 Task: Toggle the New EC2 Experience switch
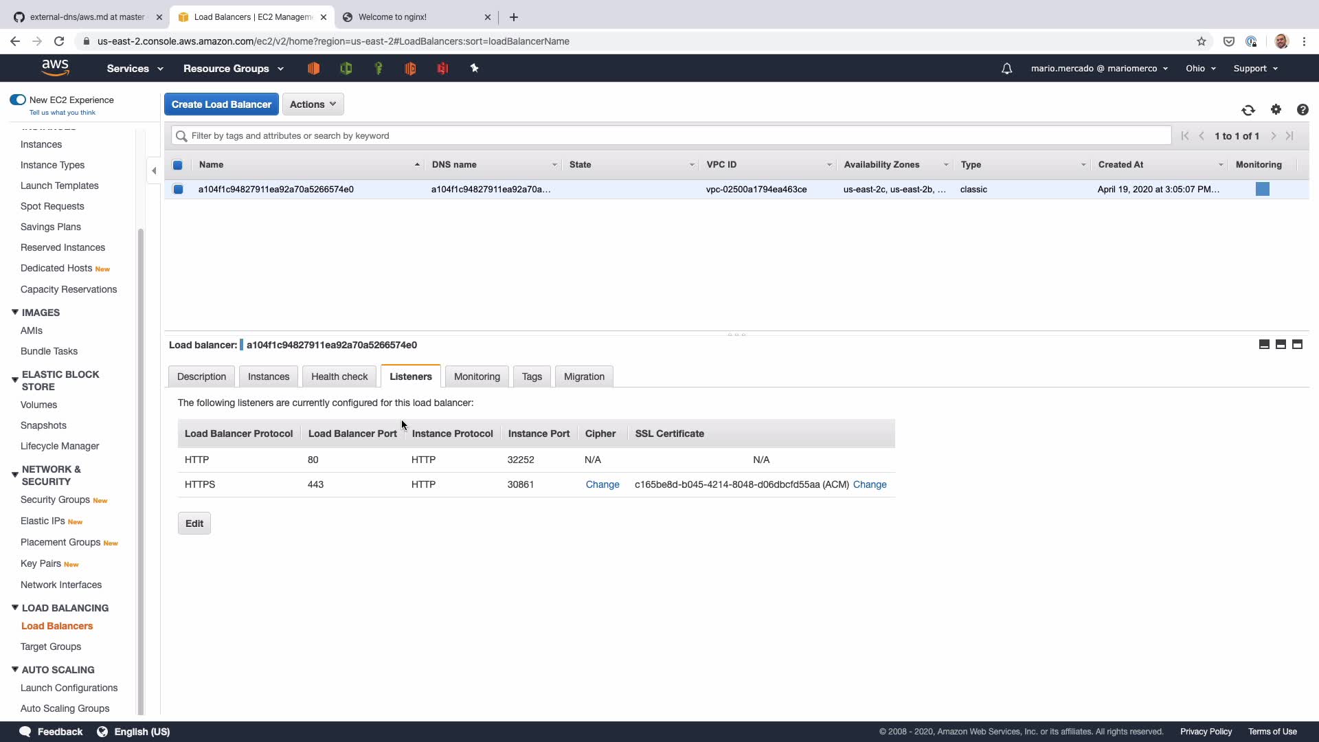coord(18,100)
